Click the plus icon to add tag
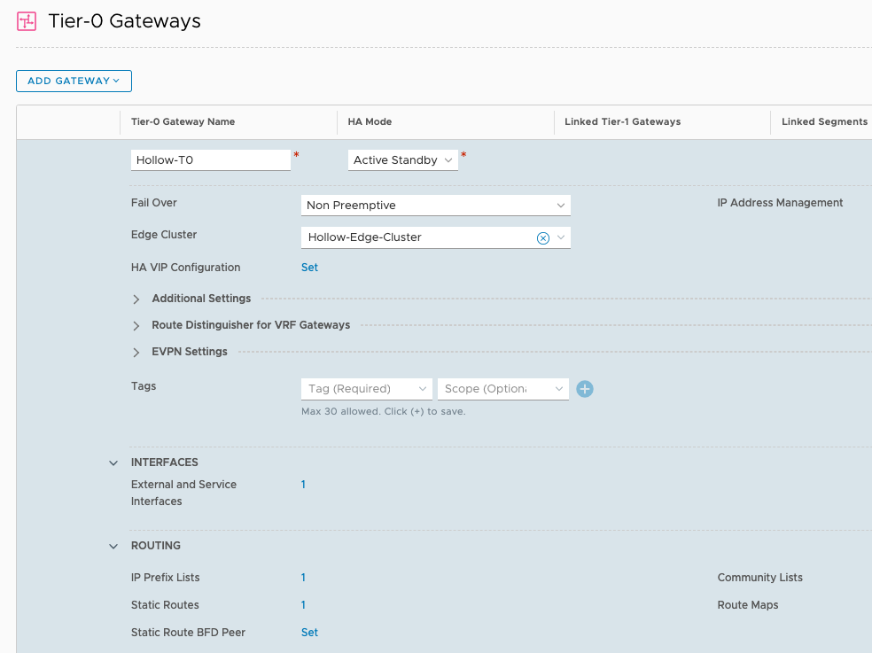 pos(584,389)
